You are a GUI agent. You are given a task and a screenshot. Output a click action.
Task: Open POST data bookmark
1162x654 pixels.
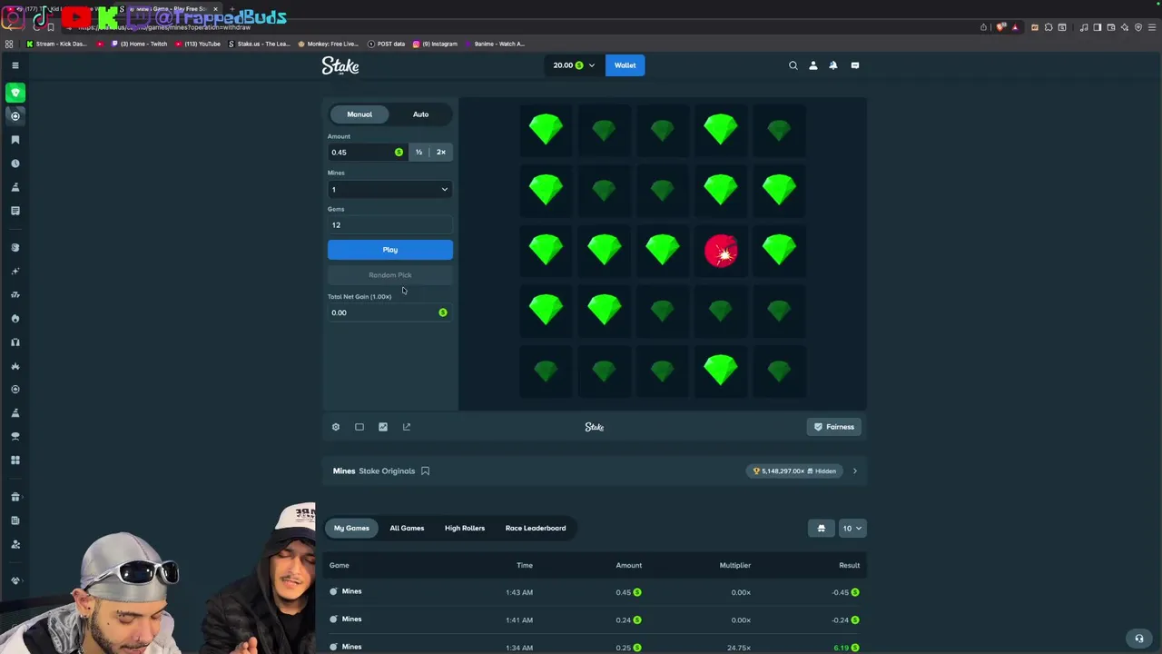pos(387,44)
